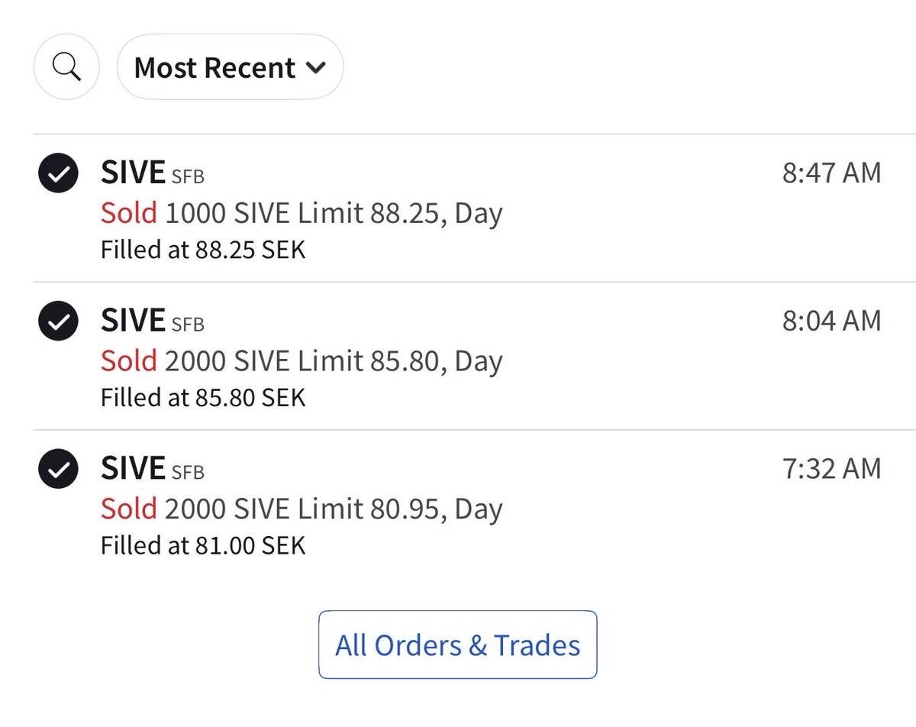Select the SIVE ticker in the 8:04 AM order
916x727 pixels.
pos(133,320)
